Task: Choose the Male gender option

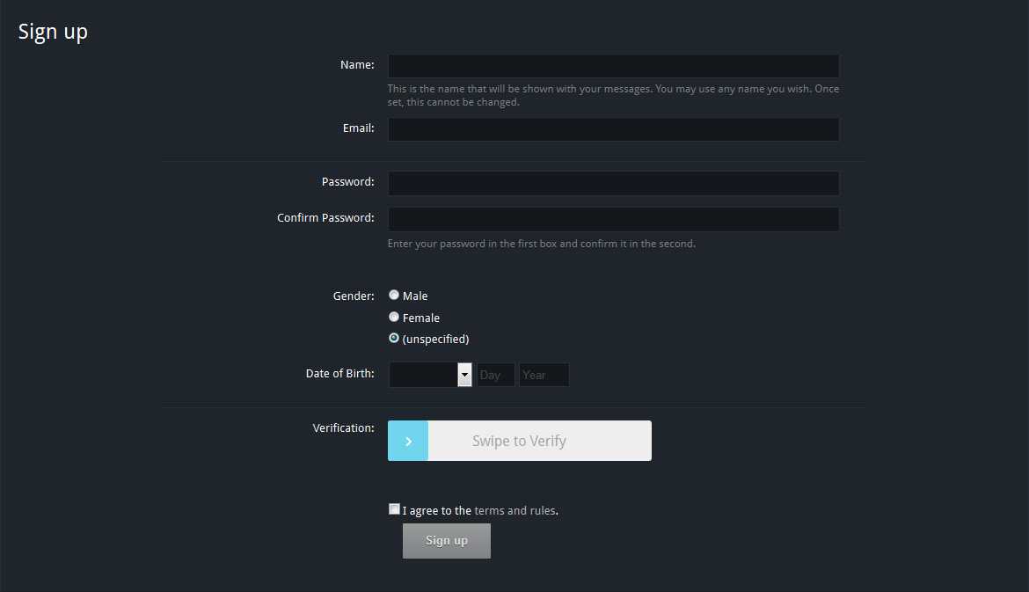Action: pos(394,296)
